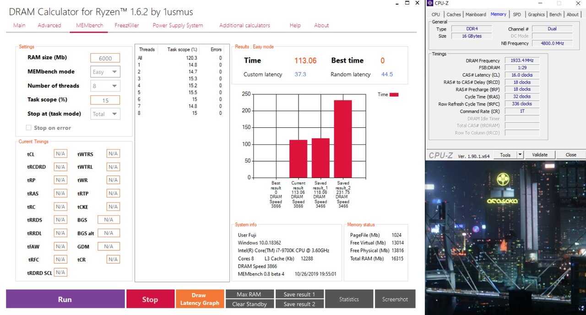Click the Saved result_1 chart bar

[320, 158]
